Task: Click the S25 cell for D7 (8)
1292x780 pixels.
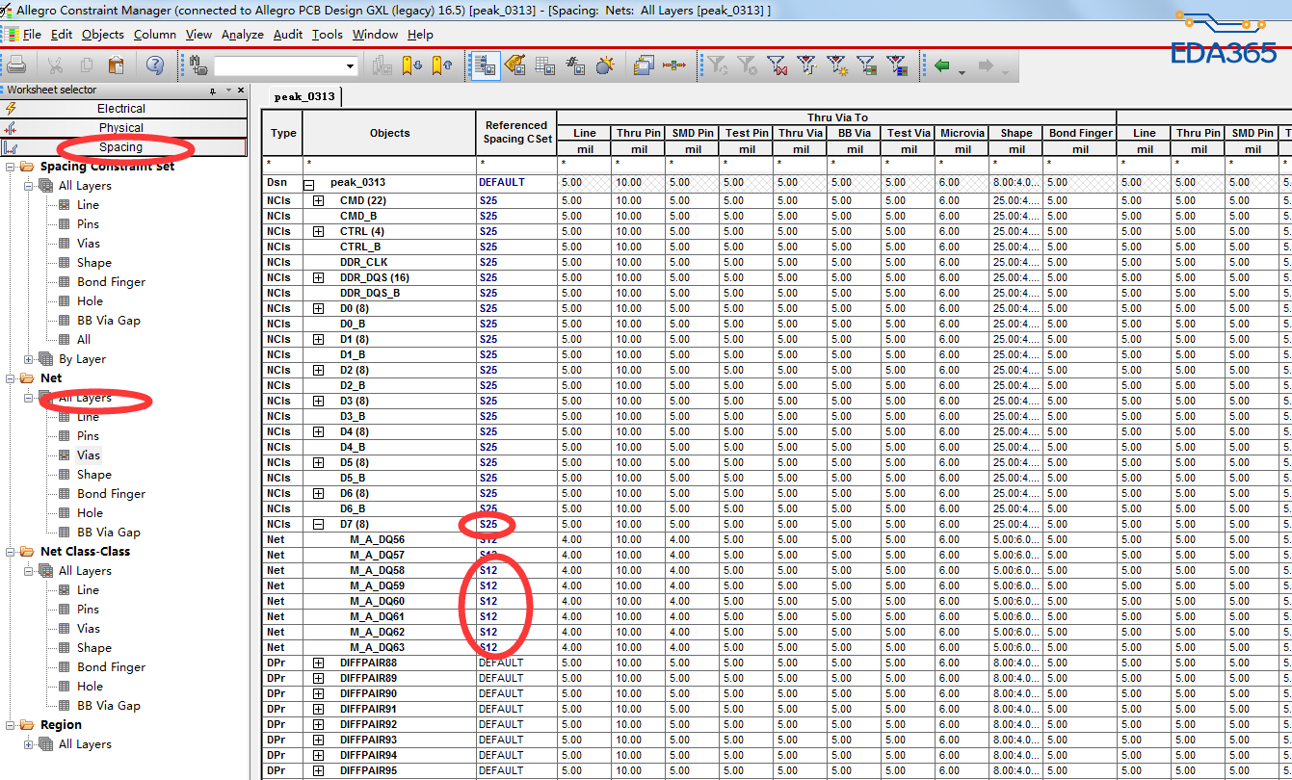Action: pos(488,524)
